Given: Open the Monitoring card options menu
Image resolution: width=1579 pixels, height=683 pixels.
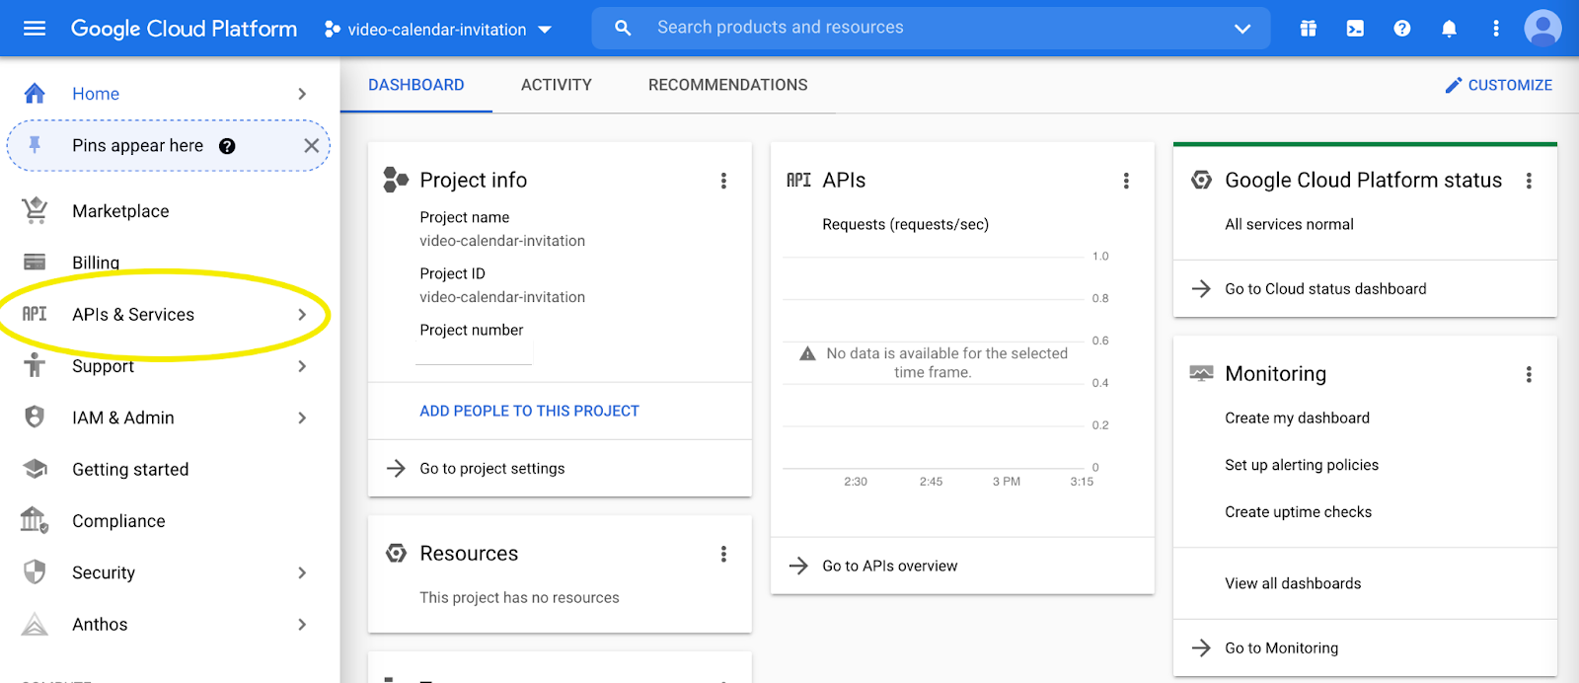Looking at the screenshot, I should (1529, 374).
